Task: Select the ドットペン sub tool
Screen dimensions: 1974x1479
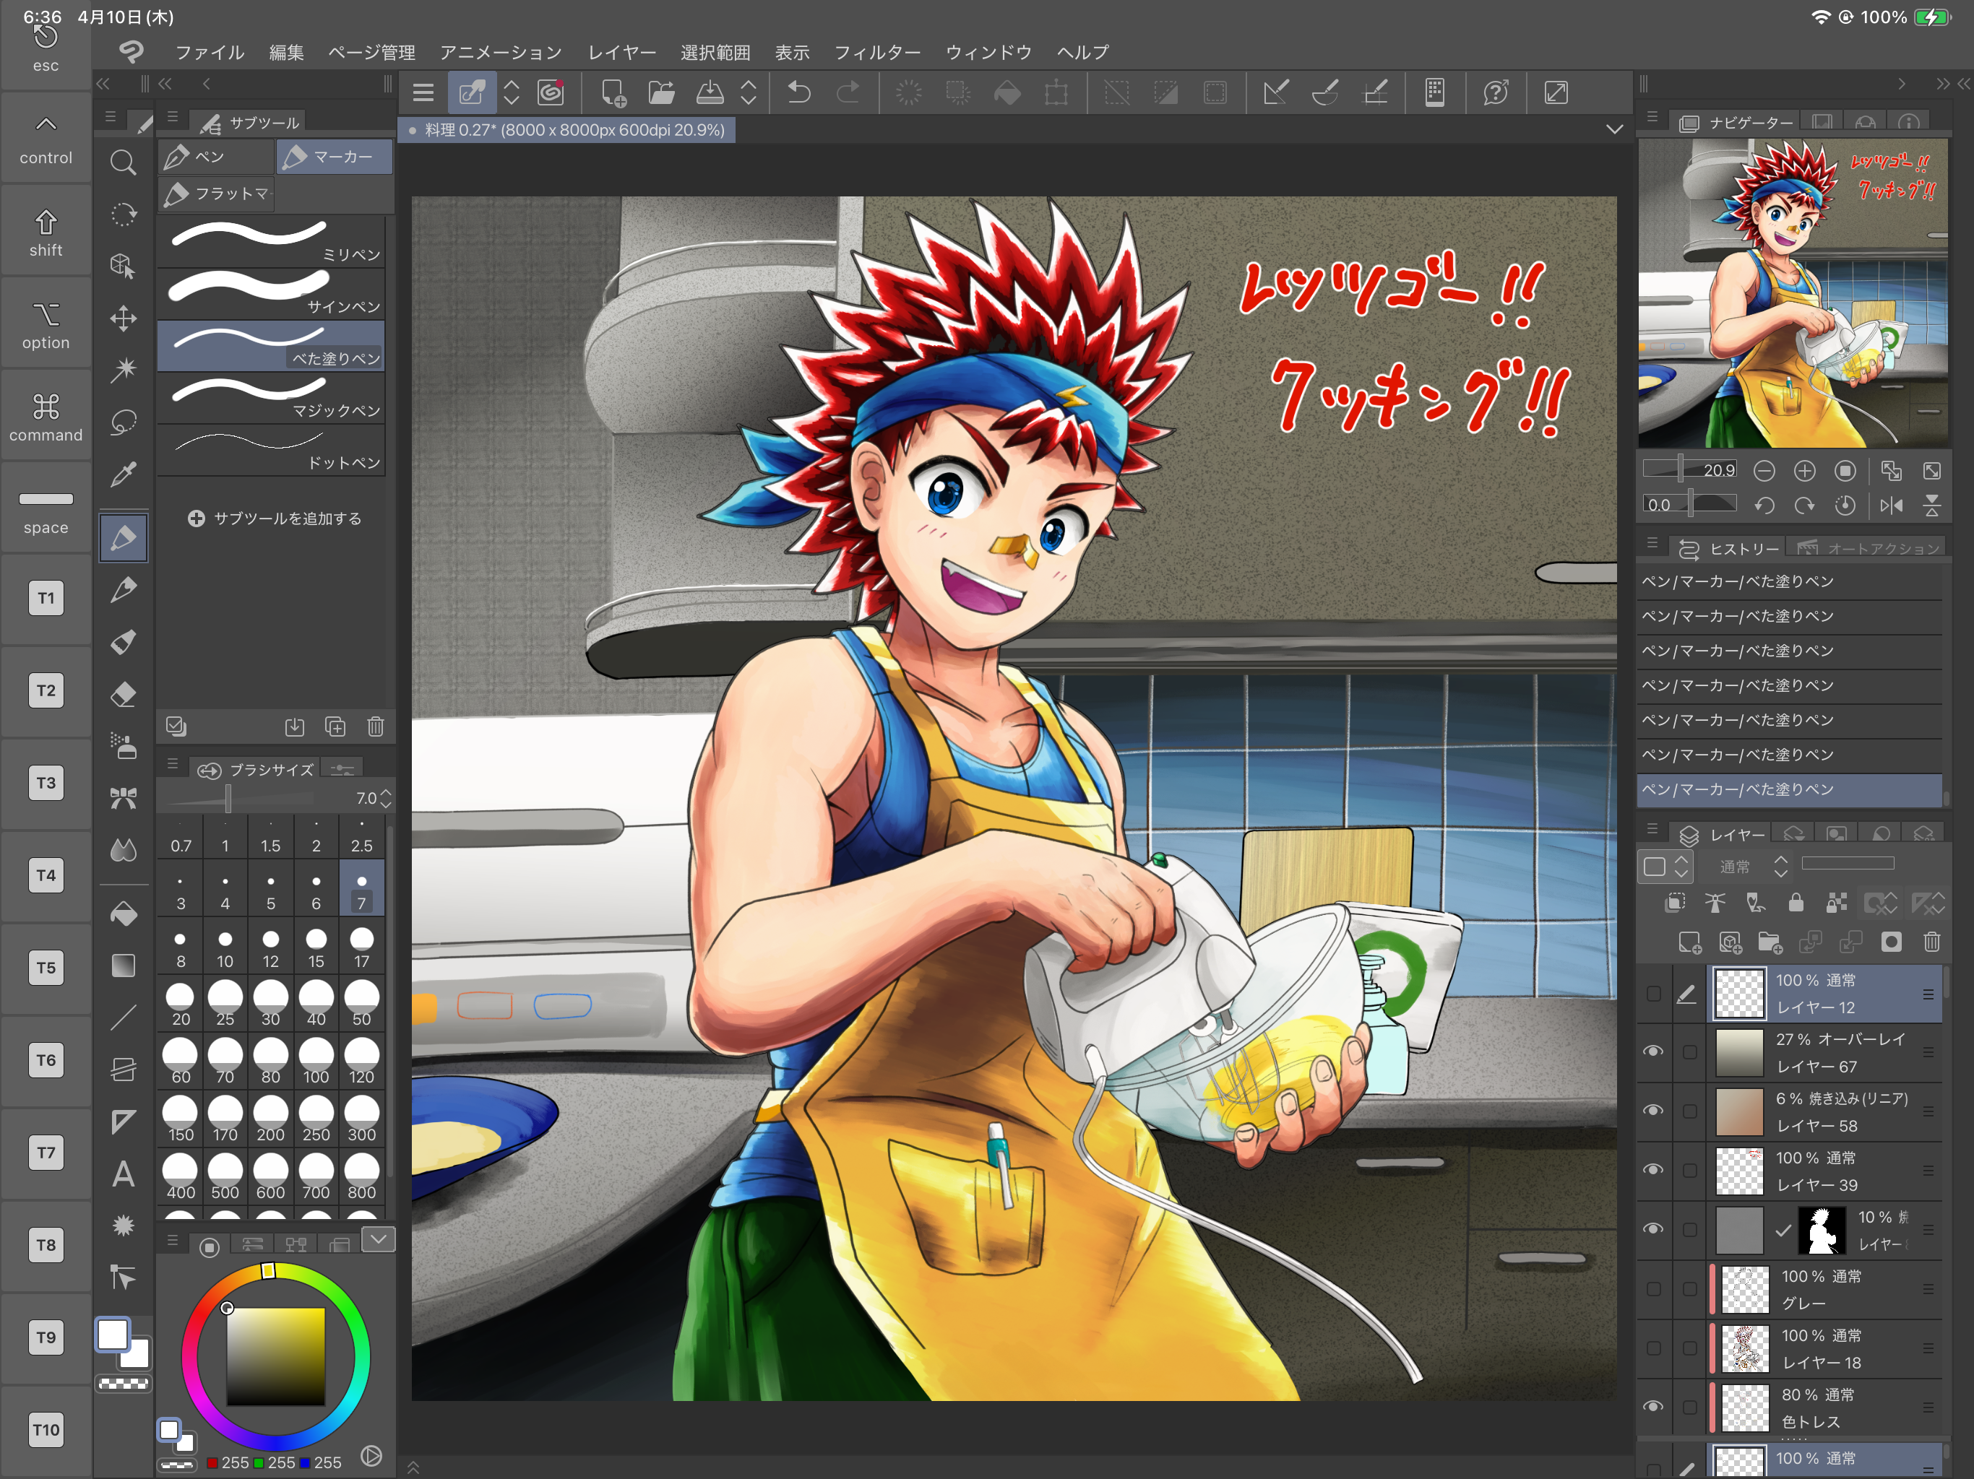Action: tap(271, 451)
